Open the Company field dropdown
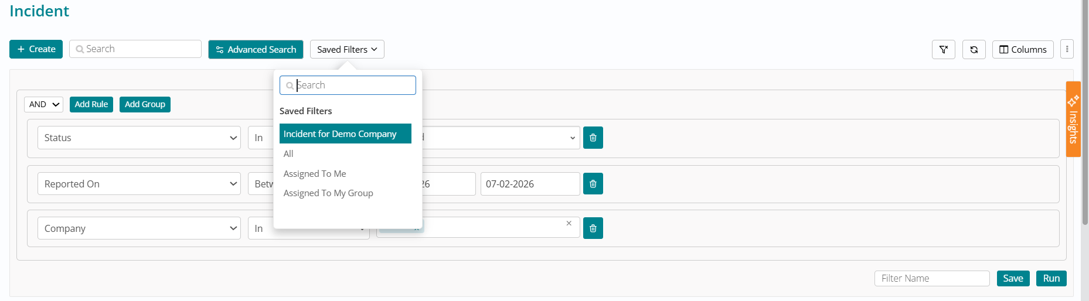 click(139, 228)
